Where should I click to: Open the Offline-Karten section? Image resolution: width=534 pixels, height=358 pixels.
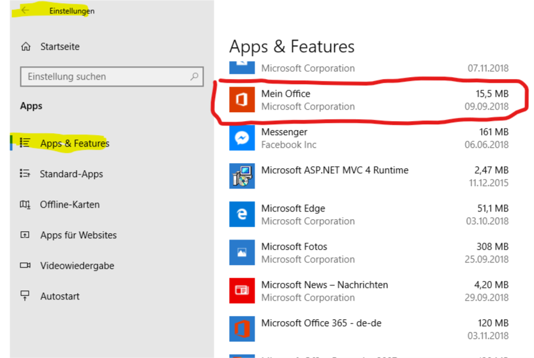70,204
